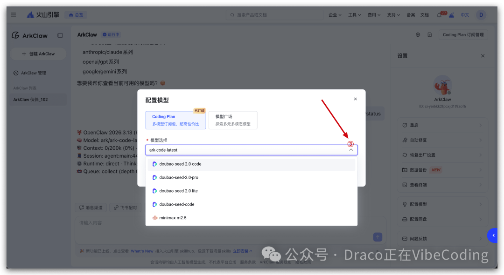Select the subscribed Coding Plan card
Viewport: 504px width, 275px height.
[175, 120]
